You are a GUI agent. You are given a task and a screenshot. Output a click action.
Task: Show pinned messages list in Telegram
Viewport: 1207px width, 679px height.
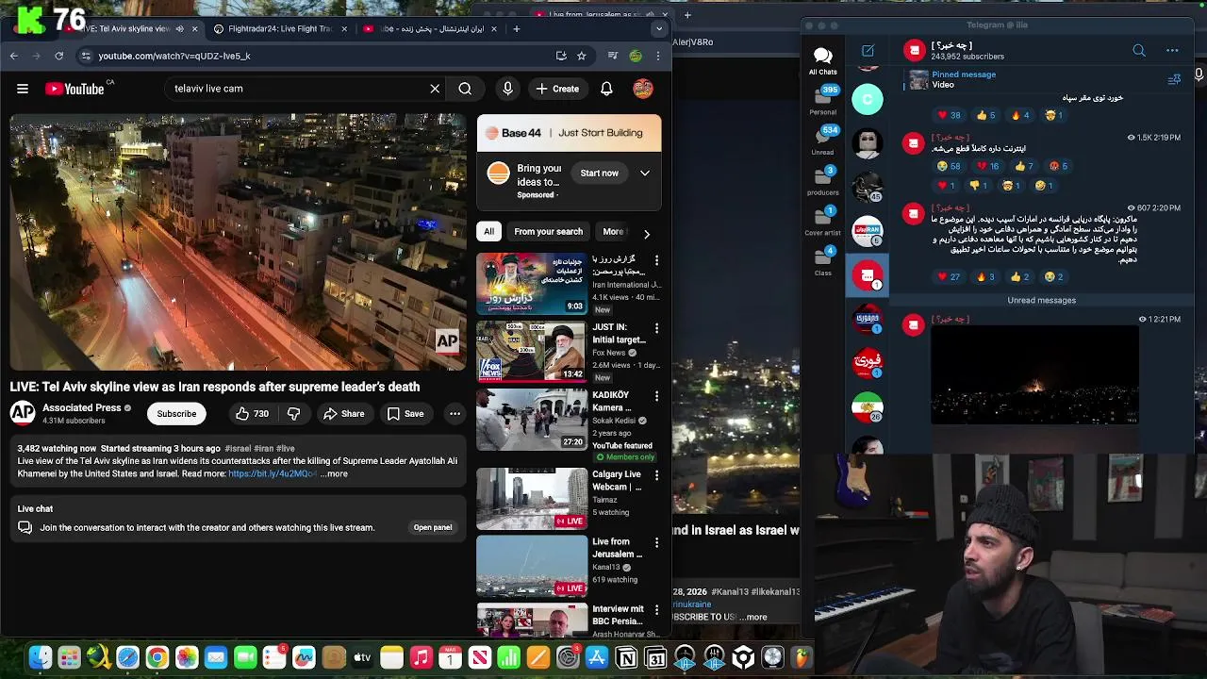coord(1174,80)
